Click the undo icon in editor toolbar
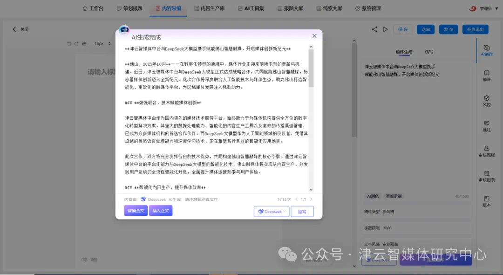The height and width of the screenshot is (275, 503). [x=69, y=44]
